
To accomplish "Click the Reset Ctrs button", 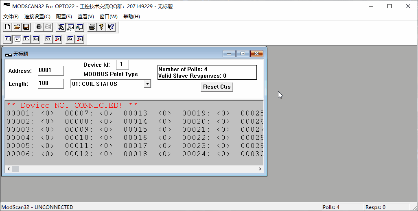I will pyautogui.click(x=217, y=87).
